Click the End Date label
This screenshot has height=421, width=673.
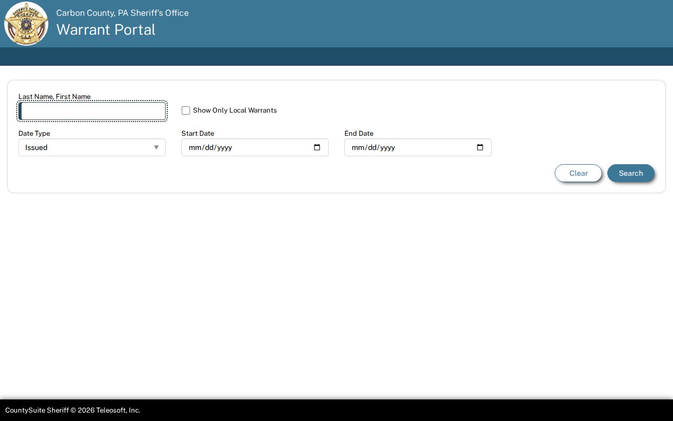[359, 134]
